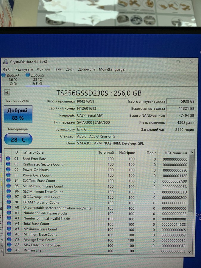Open the Теми menu
Viewport: 201px width, 268px height.
(x=58, y=69)
